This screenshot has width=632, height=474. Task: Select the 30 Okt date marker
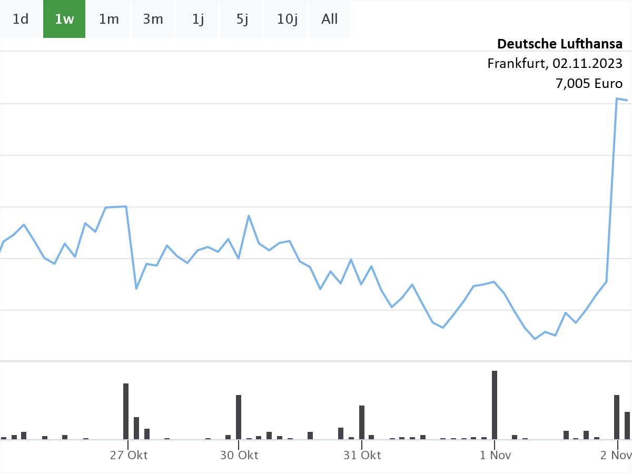pyautogui.click(x=239, y=455)
